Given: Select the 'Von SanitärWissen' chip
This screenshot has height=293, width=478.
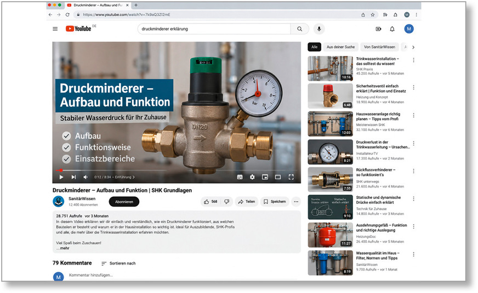Looking at the screenshot, I should tap(379, 47).
